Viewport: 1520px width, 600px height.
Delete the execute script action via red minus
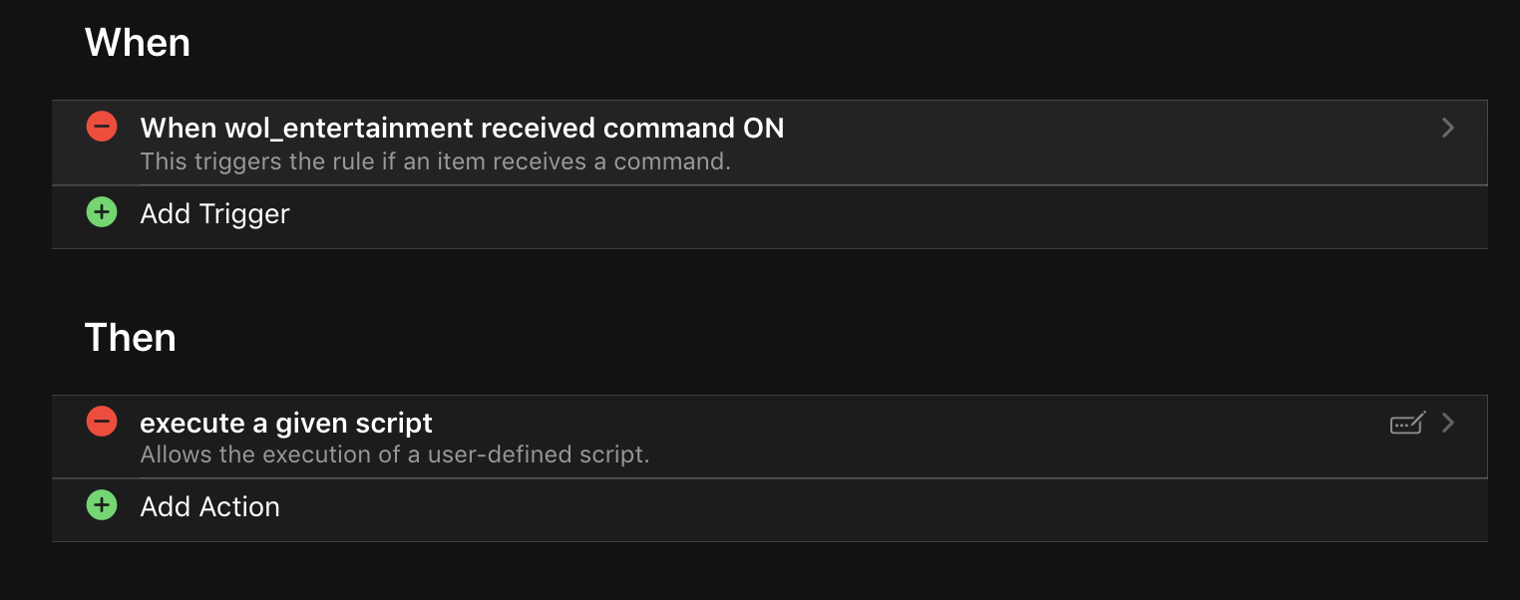click(x=102, y=422)
